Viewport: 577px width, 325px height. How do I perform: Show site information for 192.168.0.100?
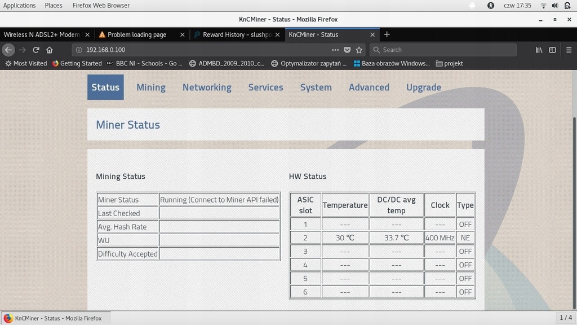(79, 50)
